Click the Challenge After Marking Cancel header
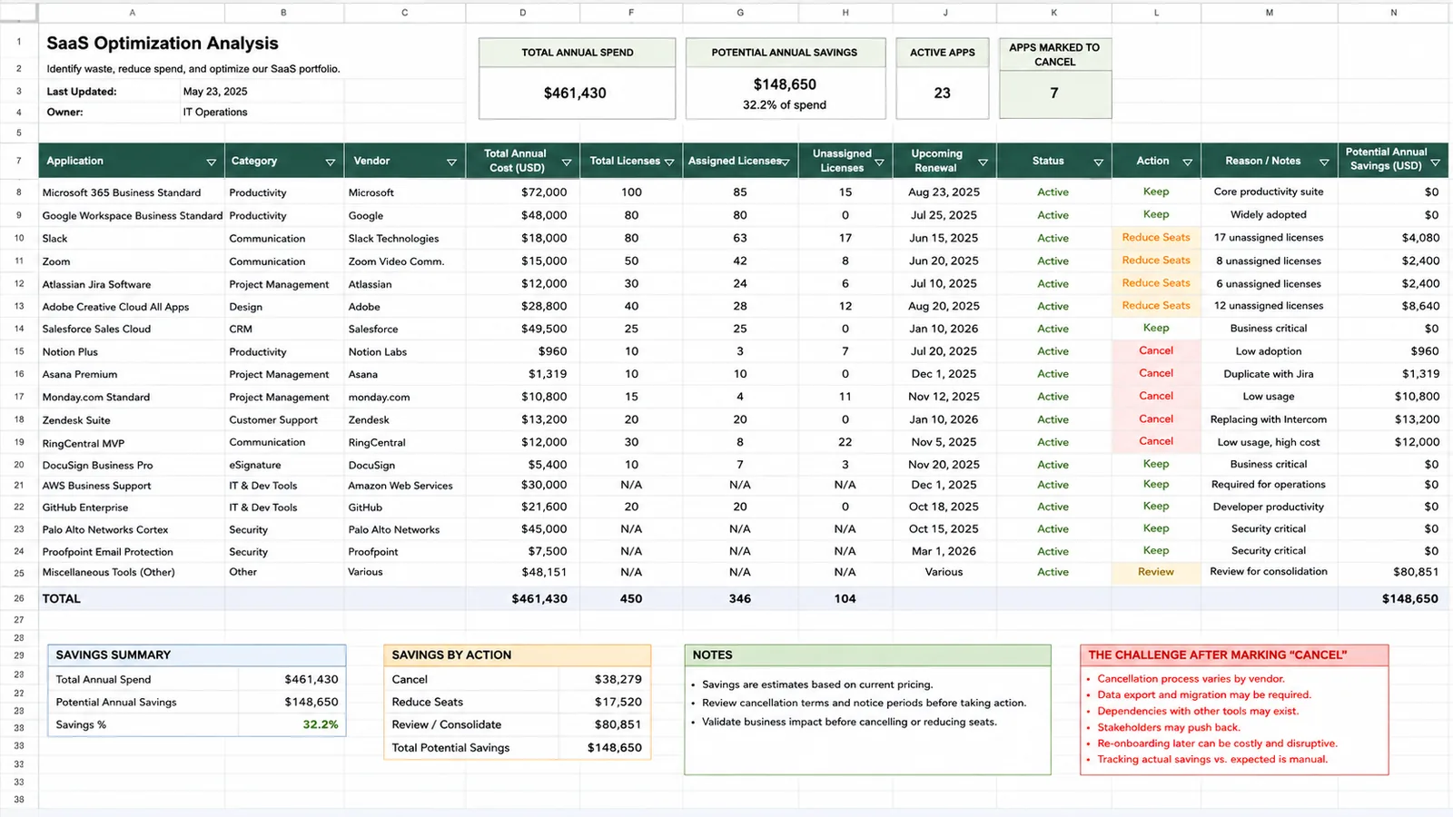 pyautogui.click(x=1234, y=655)
